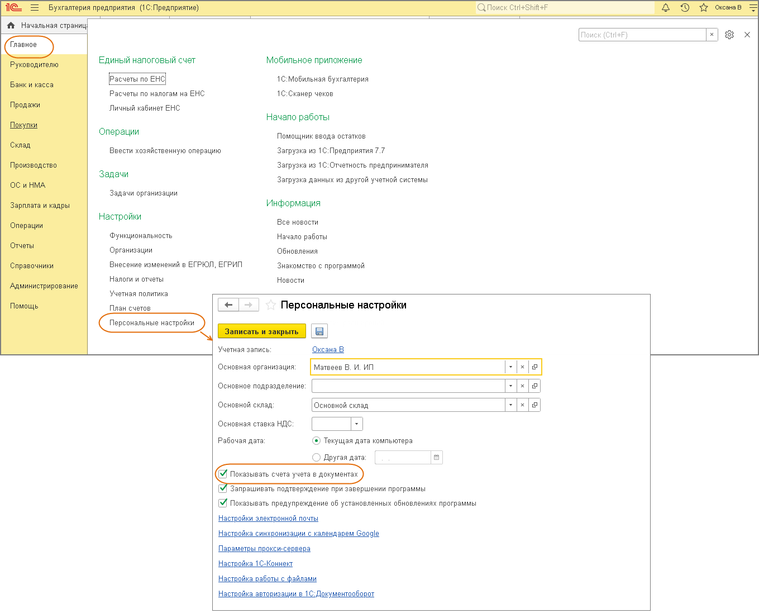Toggle Запрашивать подтверждение при завершении программы
Screen dimensions: 759x613
tap(223, 488)
